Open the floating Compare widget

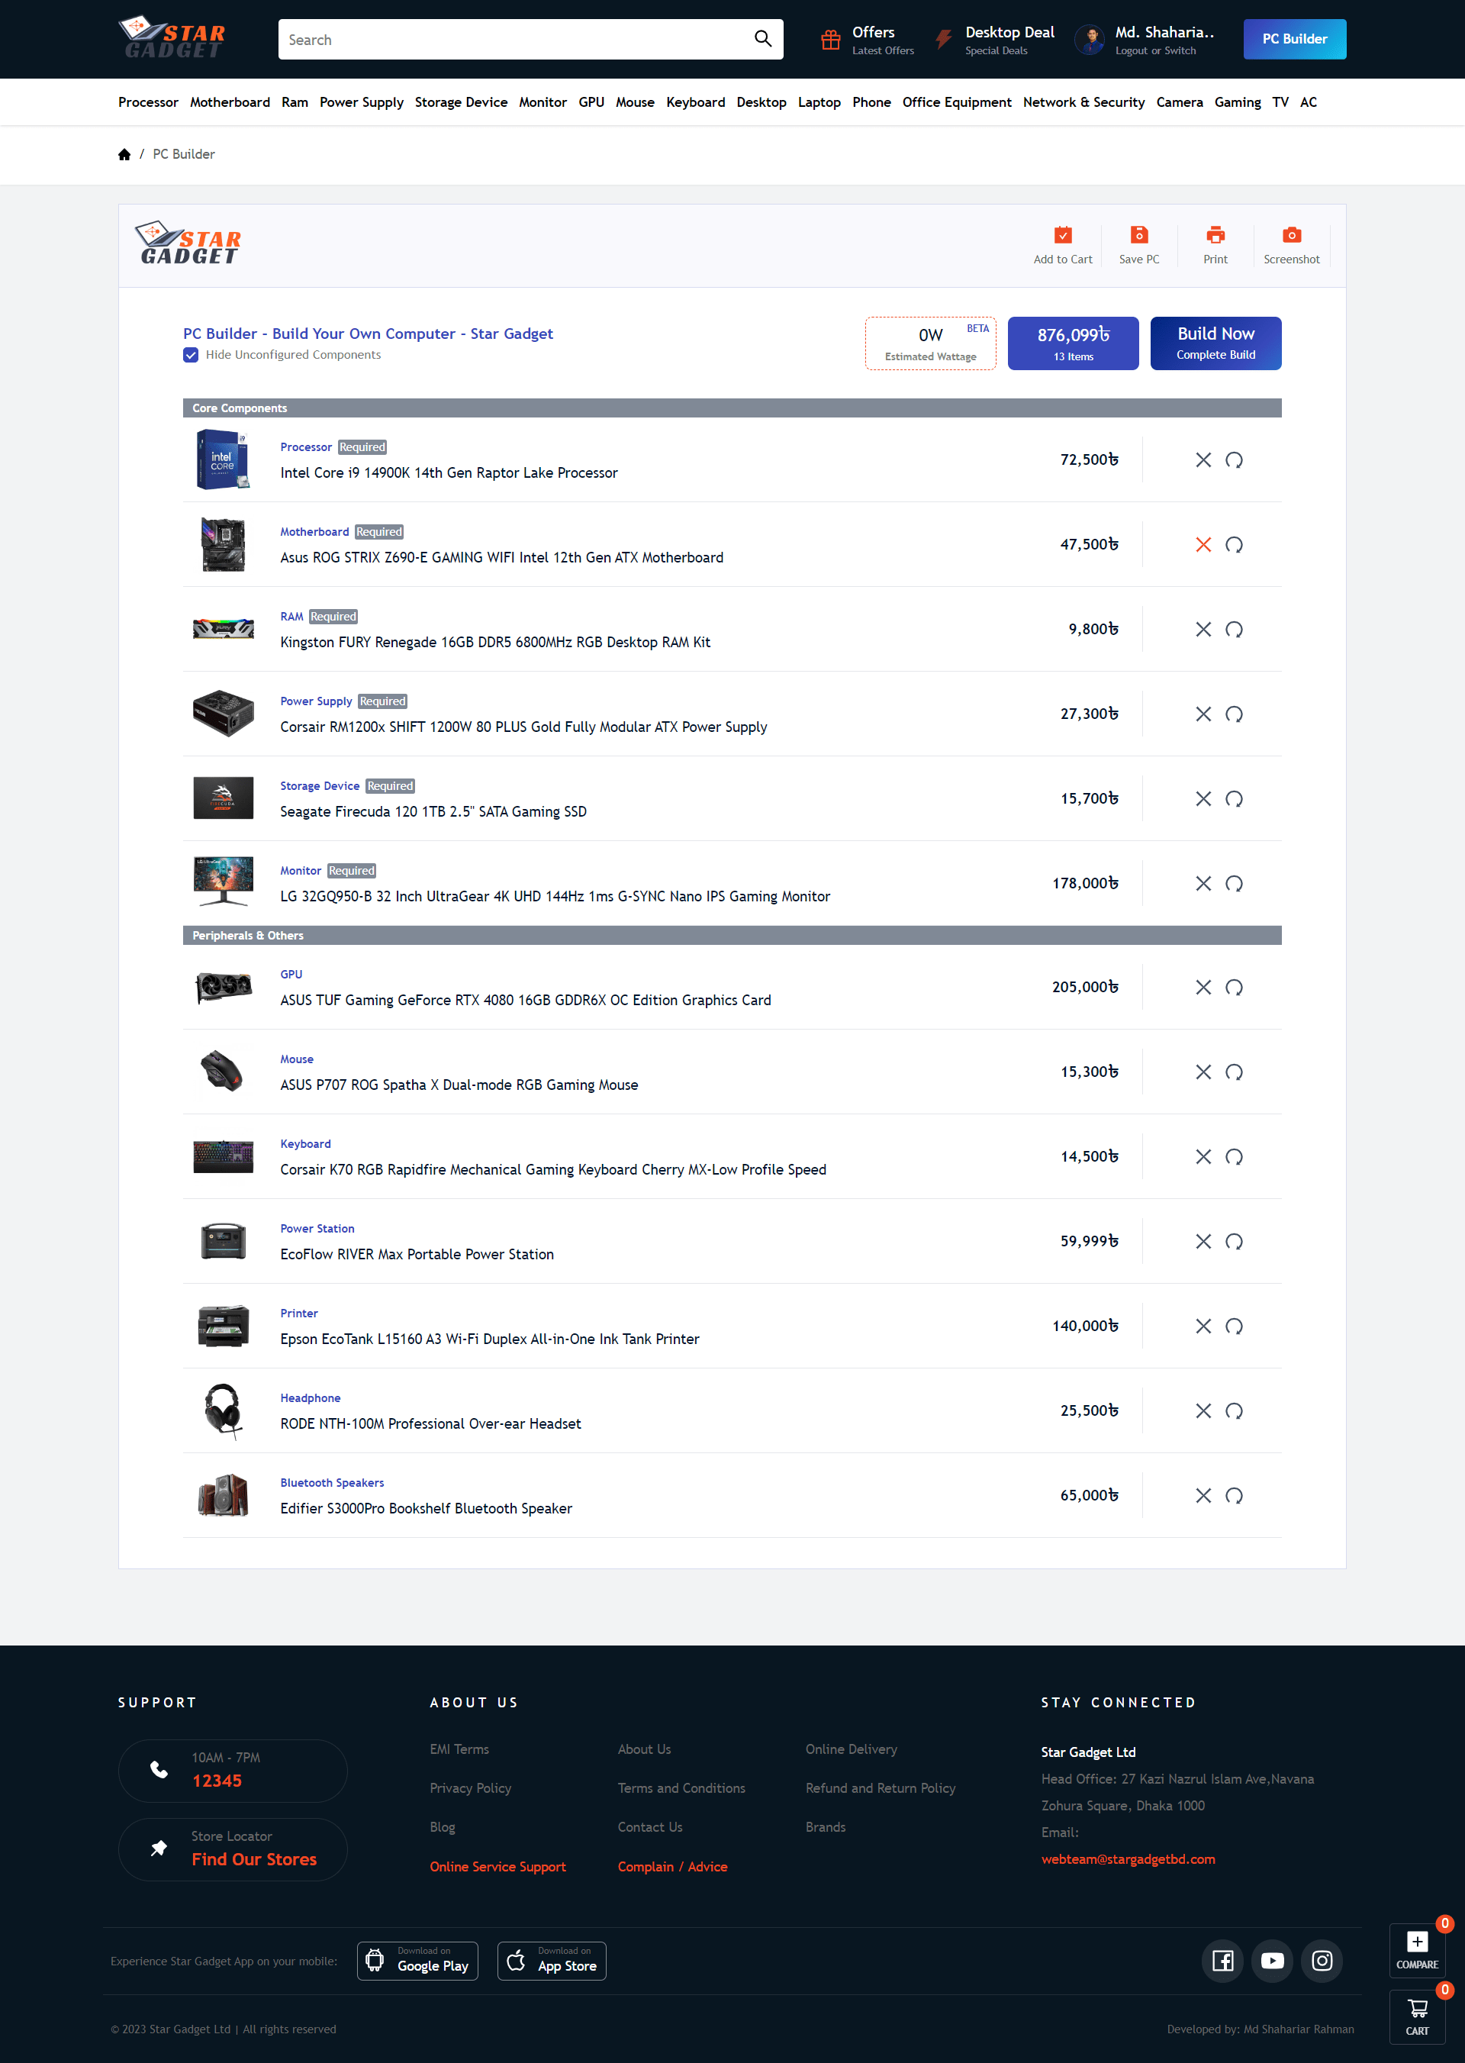[1416, 1950]
